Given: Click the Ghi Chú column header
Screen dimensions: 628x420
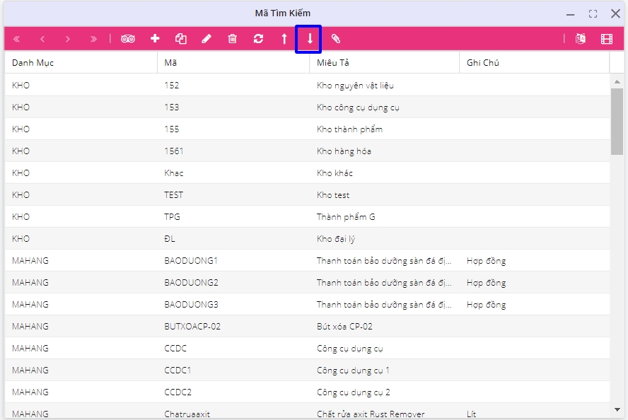Looking at the screenshot, I should pyautogui.click(x=483, y=63).
